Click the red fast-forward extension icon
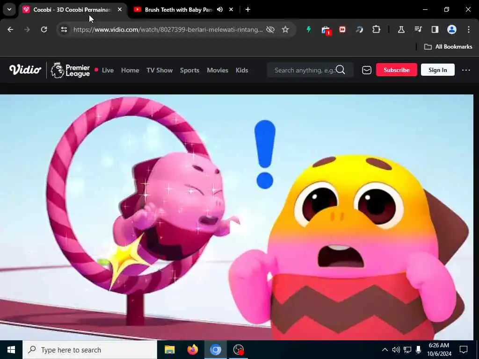Viewport: 479px width, 359px height. click(x=342, y=29)
